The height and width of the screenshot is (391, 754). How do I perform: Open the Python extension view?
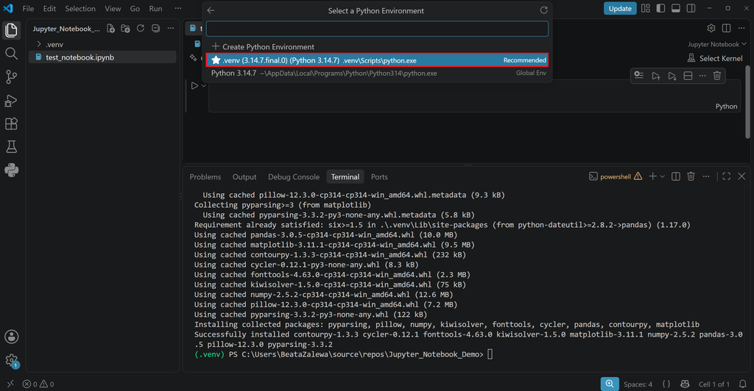tap(11, 170)
